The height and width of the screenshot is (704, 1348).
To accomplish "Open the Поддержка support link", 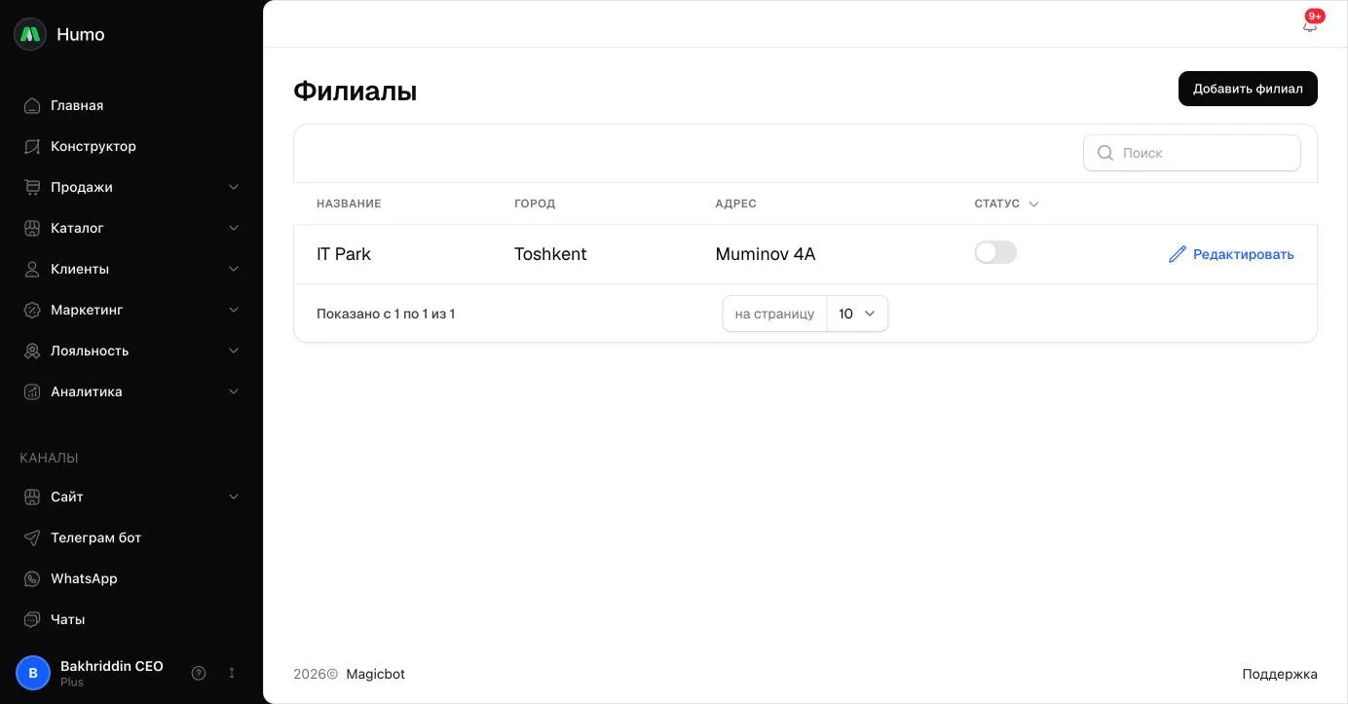I will click(x=1280, y=674).
